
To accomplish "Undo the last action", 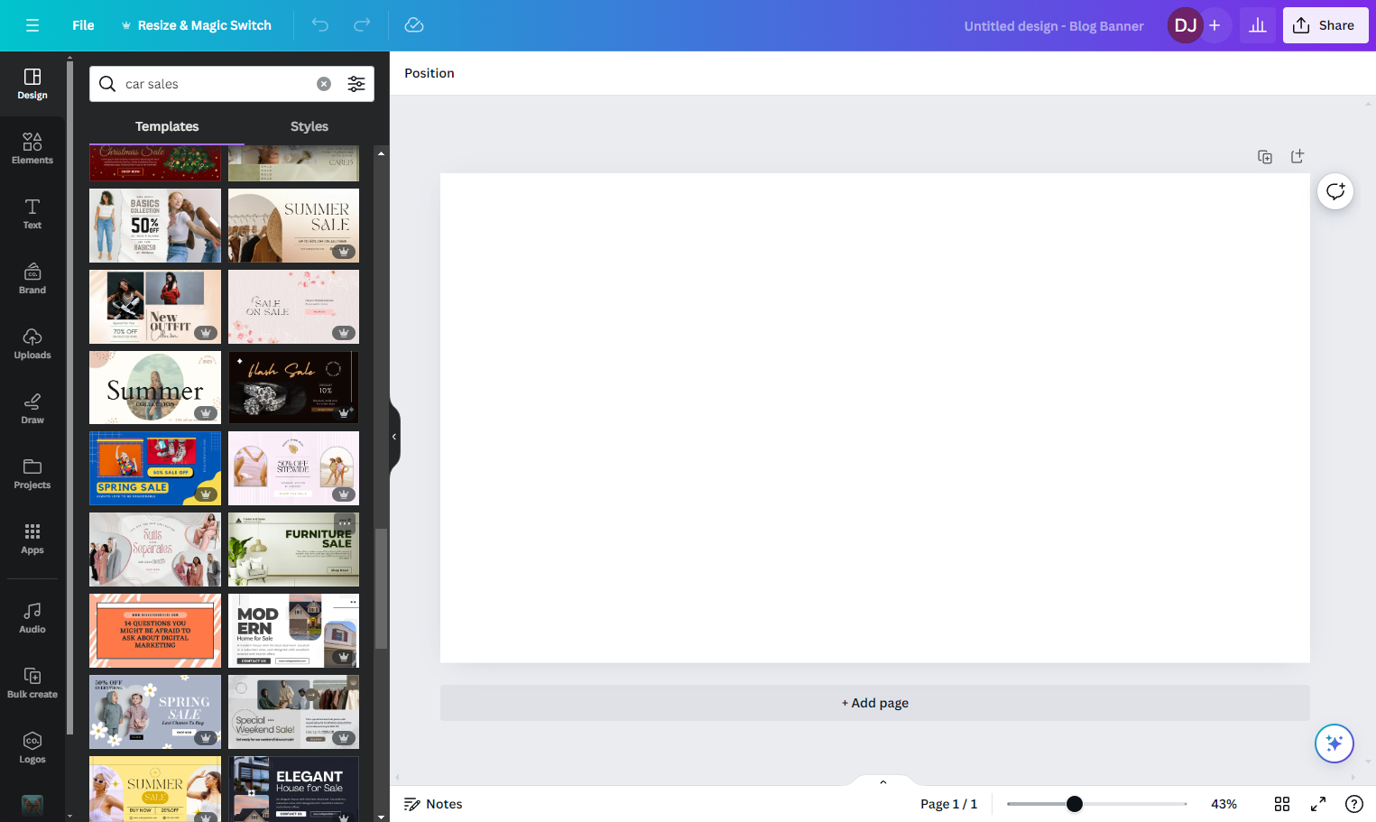I will [320, 25].
